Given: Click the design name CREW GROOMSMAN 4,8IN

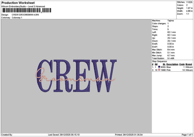Looking at the screenshot, I should pyautogui.click(x=25, y=15).
